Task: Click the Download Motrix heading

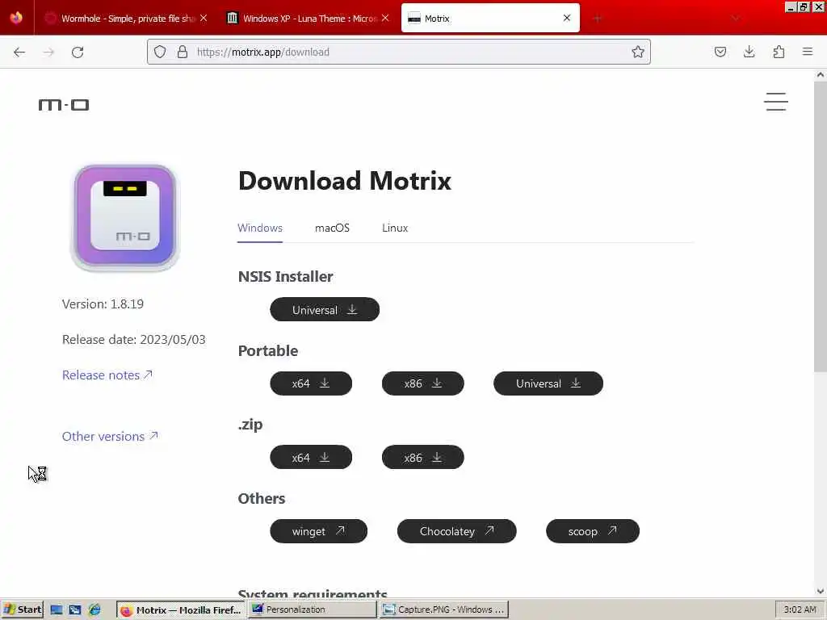Action: (x=345, y=181)
